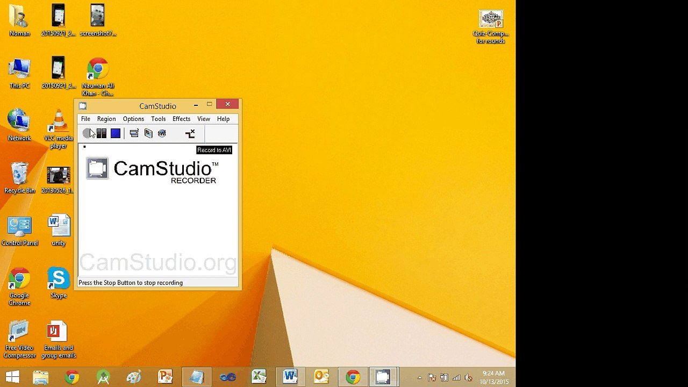
Task: Click the taskbar clock showing 9:24 AM
Action: pyautogui.click(x=494, y=377)
